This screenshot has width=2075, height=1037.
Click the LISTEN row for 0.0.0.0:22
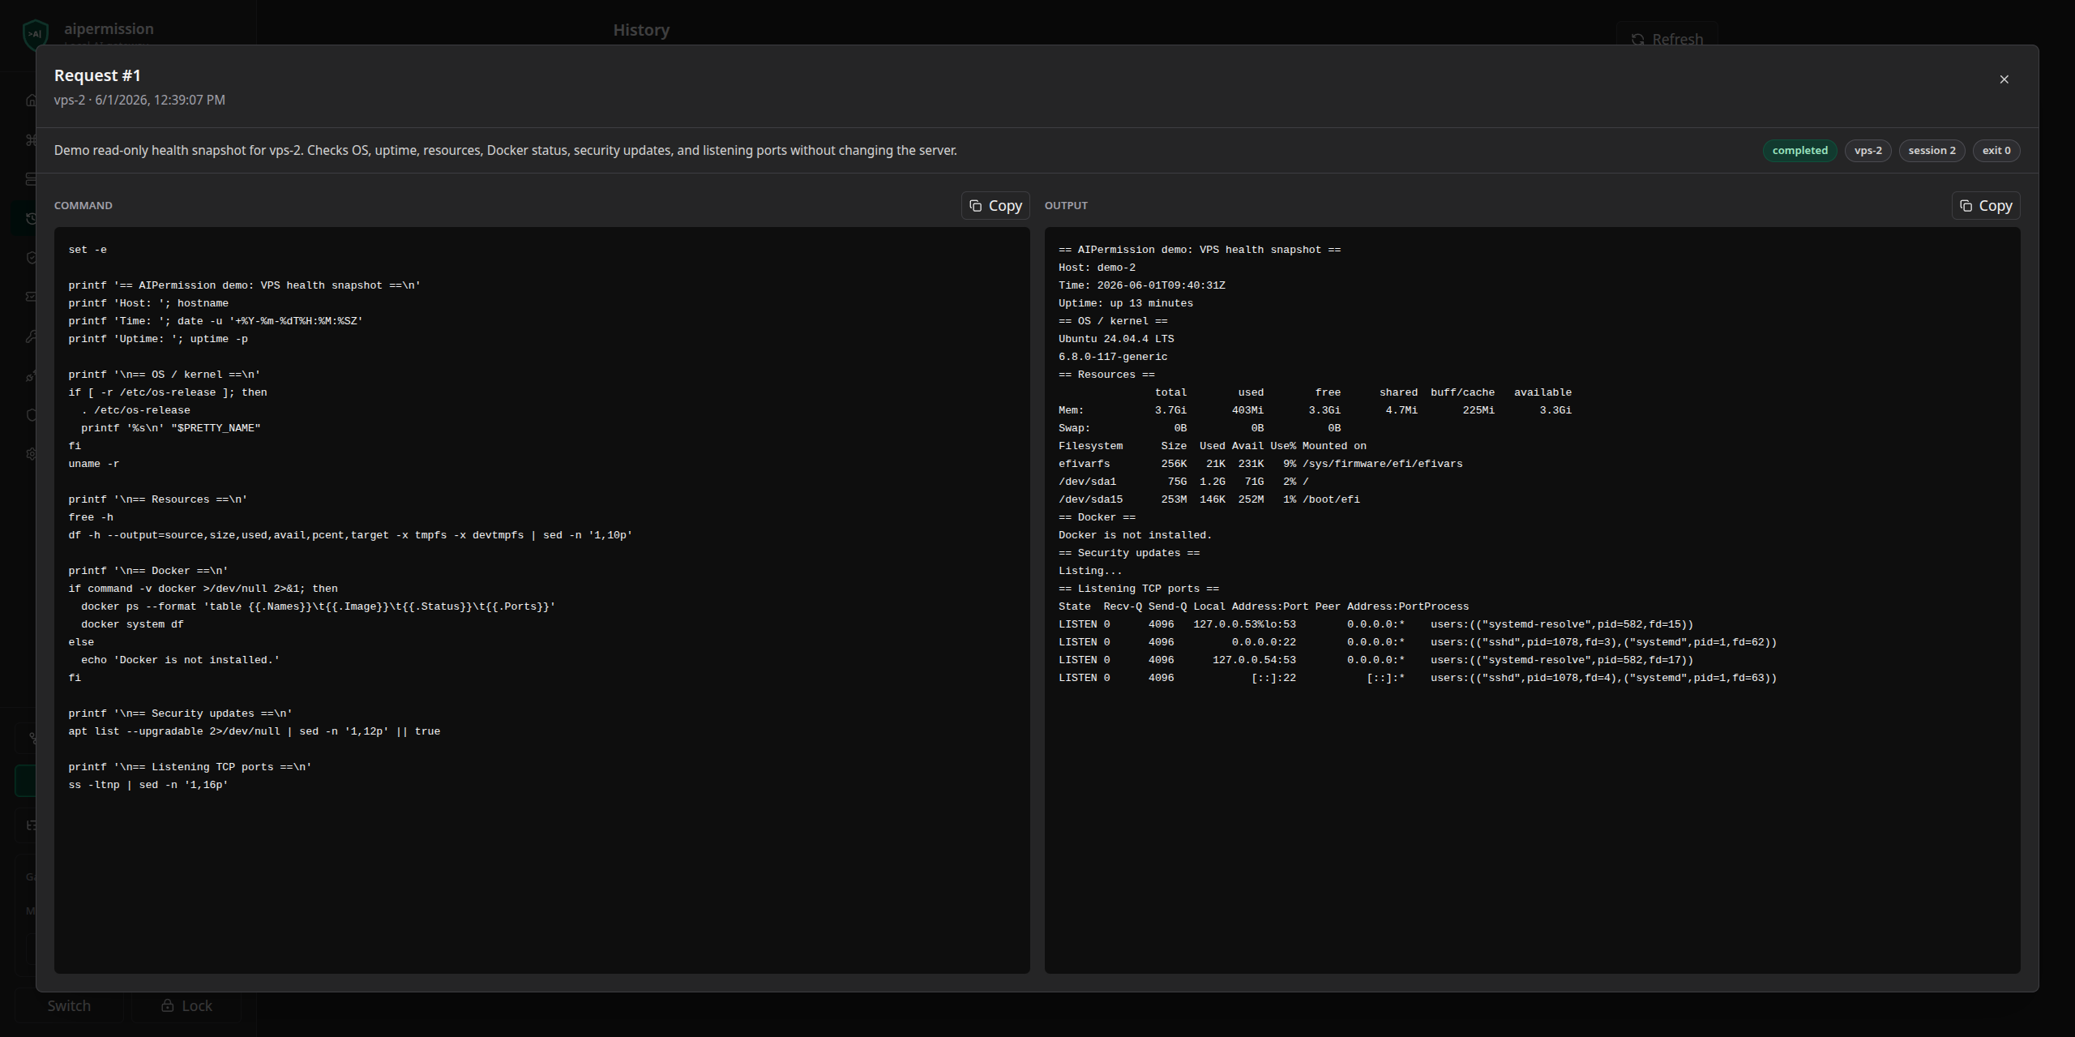[x=1418, y=642]
